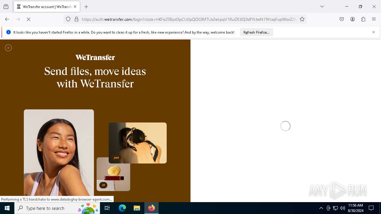Open Task View on taskbar
Image resolution: width=381 pixels, height=214 pixels.
click(x=107, y=208)
